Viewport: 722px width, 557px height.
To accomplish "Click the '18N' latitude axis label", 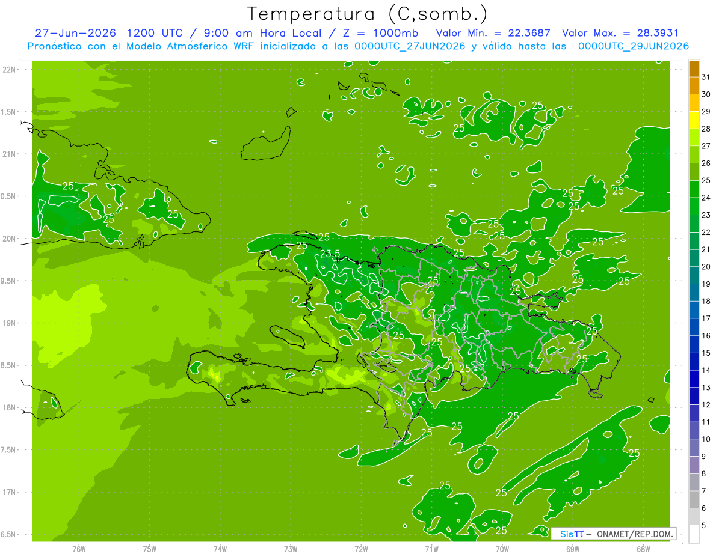I will (x=8, y=407).
